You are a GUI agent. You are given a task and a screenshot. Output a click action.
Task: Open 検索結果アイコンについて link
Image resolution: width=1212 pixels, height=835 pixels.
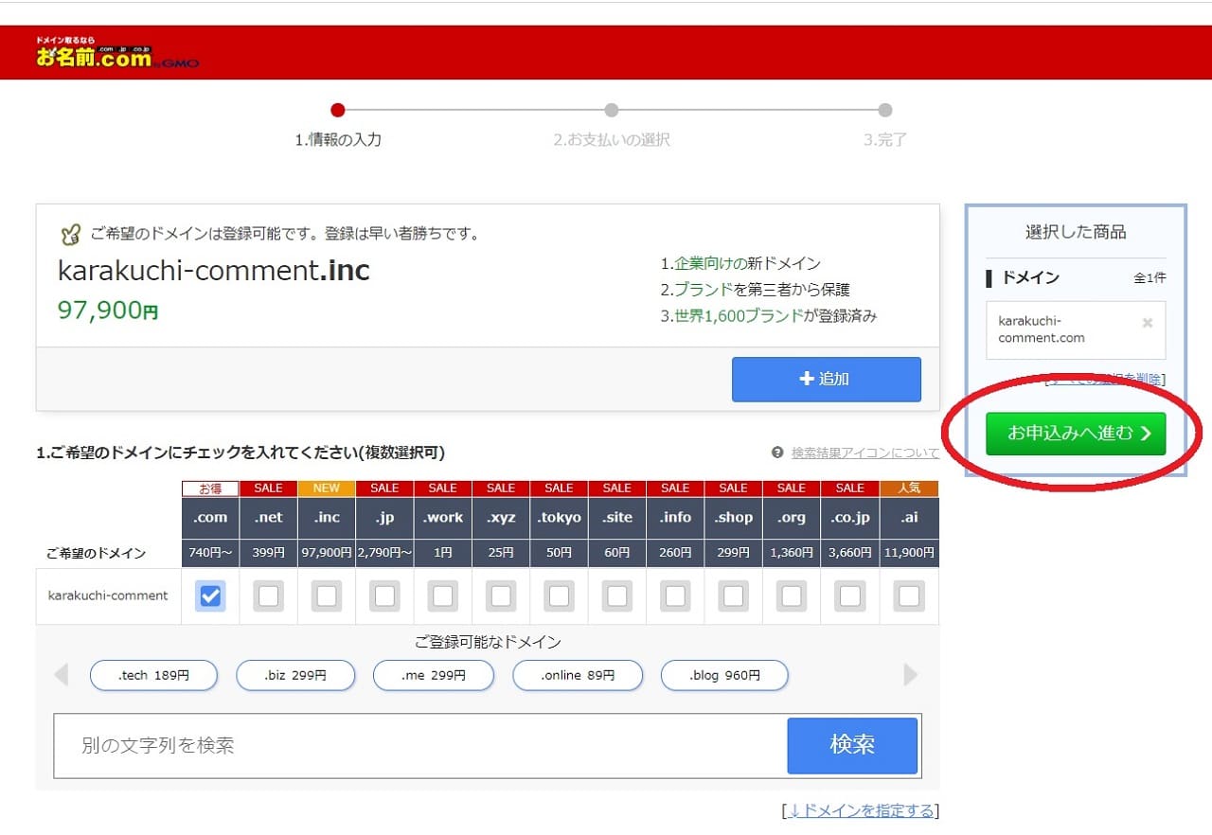[x=864, y=453]
